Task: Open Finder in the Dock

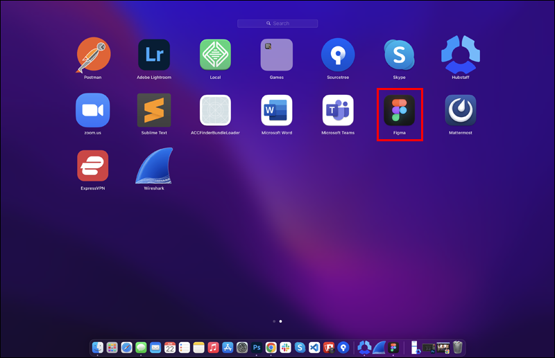Action: (x=98, y=348)
